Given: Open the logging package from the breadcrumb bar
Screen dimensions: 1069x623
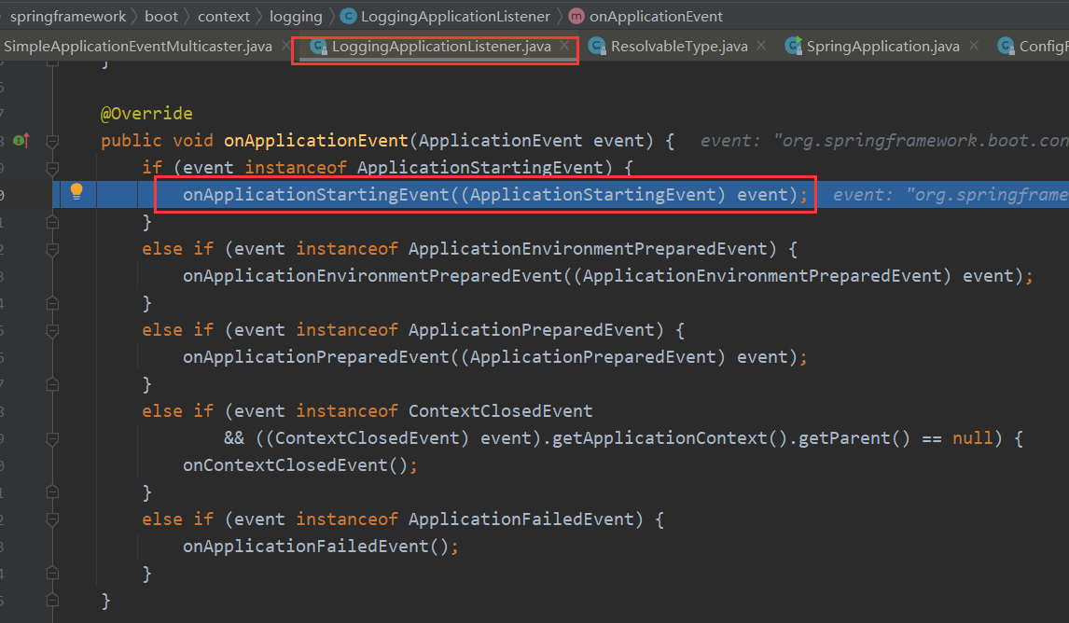Looking at the screenshot, I should 296,16.
